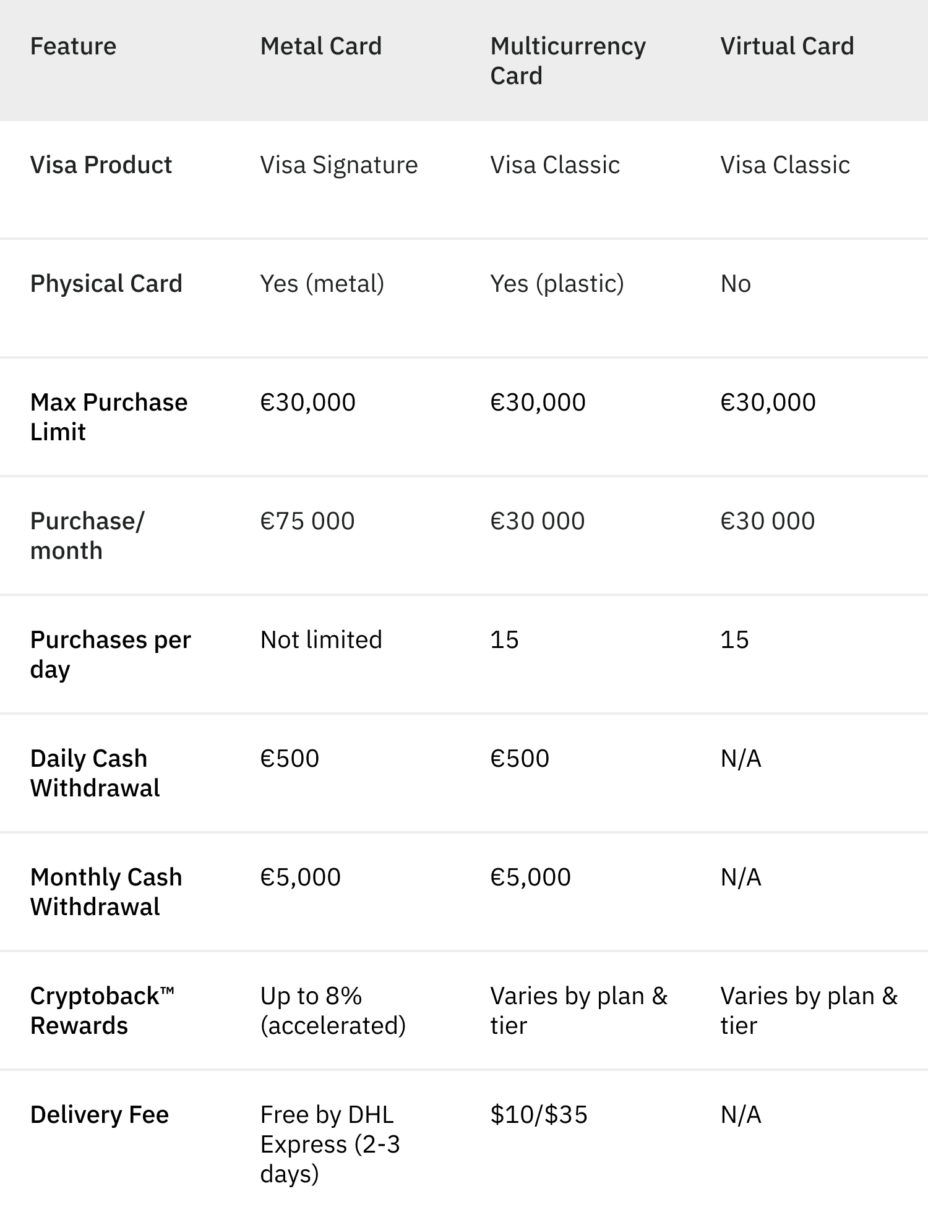The image size is (928, 1207).
Task: Select Metal Card €5,000 monthly withdrawal
Action: [301, 877]
